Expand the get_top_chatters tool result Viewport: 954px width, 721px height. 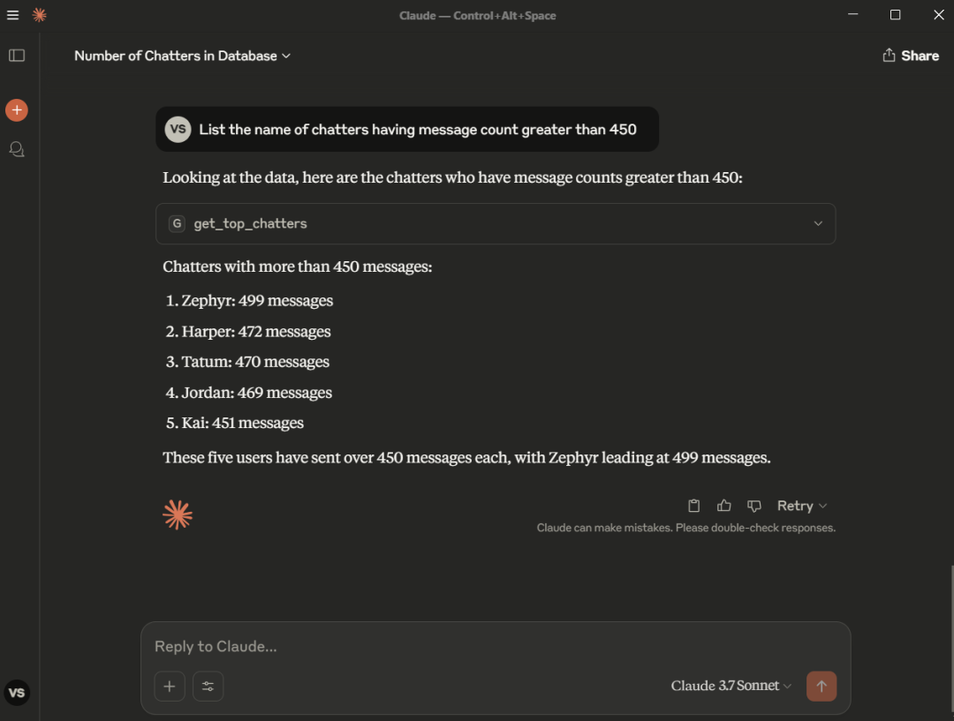pyautogui.click(x=496, y=224)
